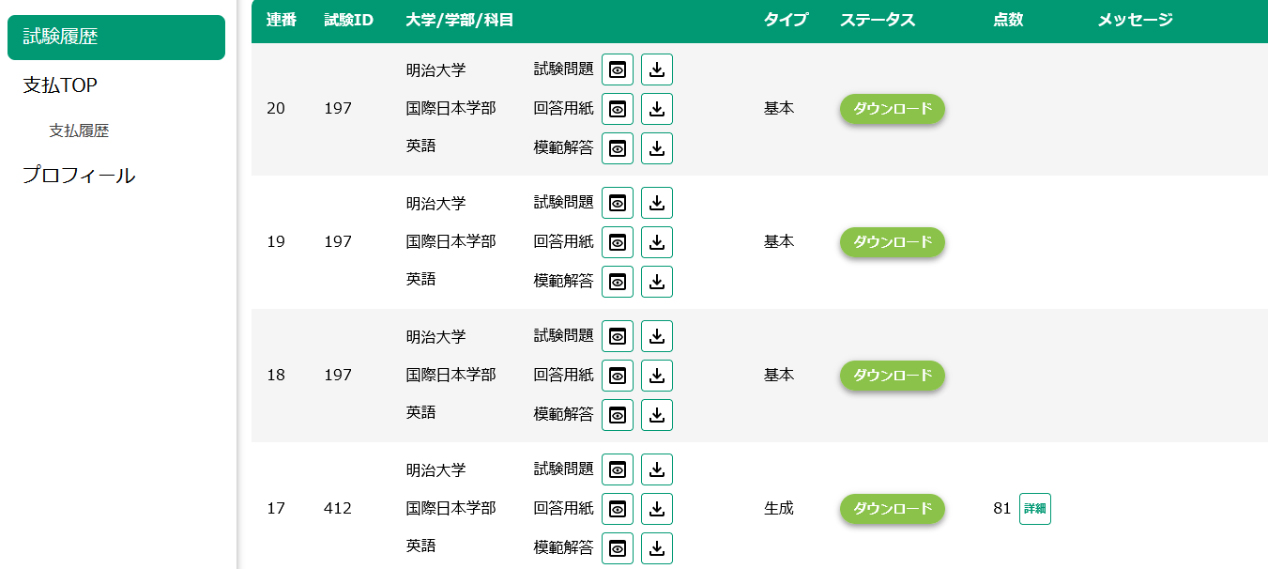Open 詳細 score details for row 17

click(1034, 509)
